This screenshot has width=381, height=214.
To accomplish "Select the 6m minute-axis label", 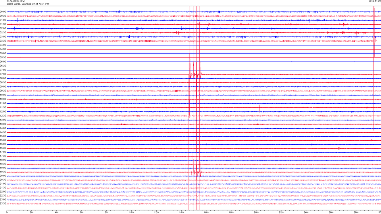I will pyautogui.click(x=82, y=212).
